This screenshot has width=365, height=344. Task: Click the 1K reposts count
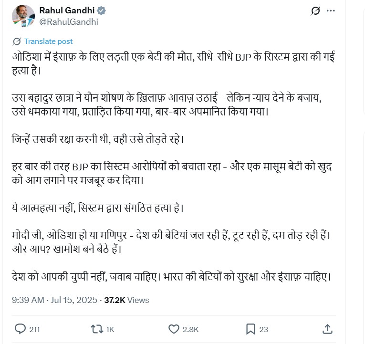pos(110,329)
